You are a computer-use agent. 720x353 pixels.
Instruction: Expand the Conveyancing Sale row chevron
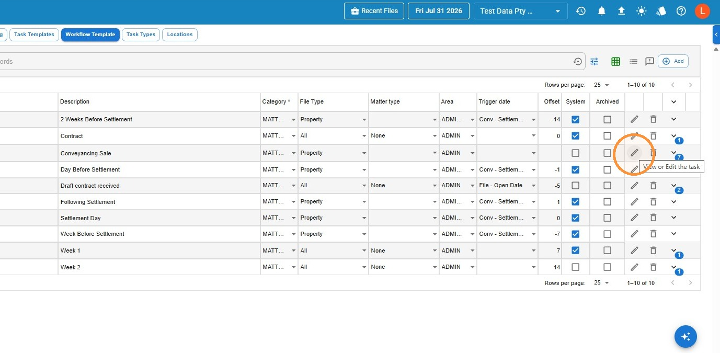tap(673, 153)
